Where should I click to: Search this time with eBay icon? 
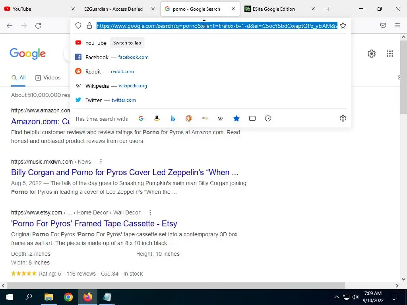tap(205, 118)
